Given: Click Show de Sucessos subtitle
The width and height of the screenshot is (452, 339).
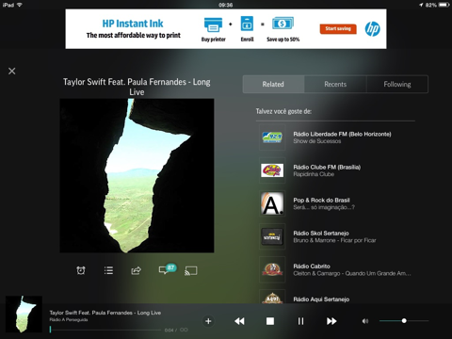Looking at the screenshot, I should pyautogui.click(x=317, y=141).
